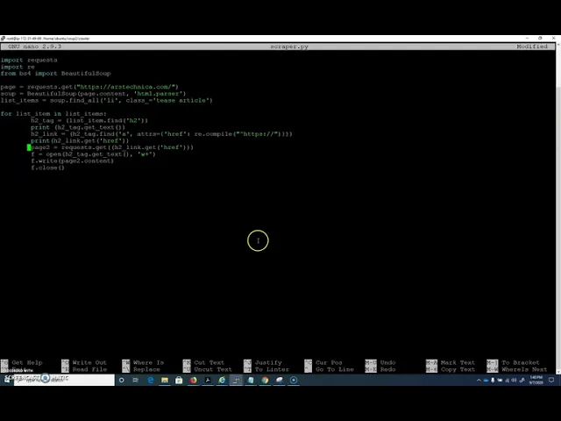Image resolution: width=561 pixels, height=421 pixels.
Task: Click the 'Cur Pos' shortcut label
Action: [x=329, y=362]
